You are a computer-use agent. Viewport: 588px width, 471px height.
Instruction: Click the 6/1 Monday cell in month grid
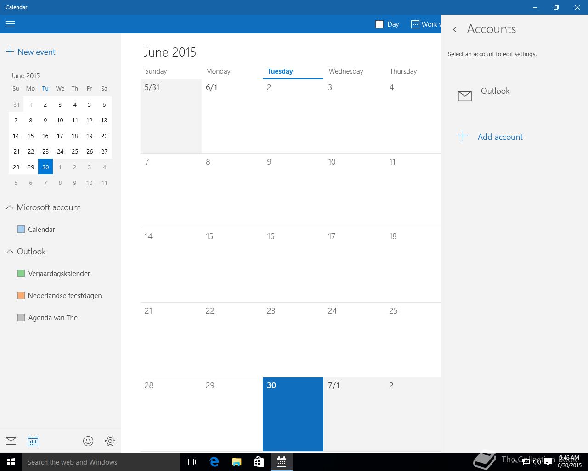click(232, 116)
